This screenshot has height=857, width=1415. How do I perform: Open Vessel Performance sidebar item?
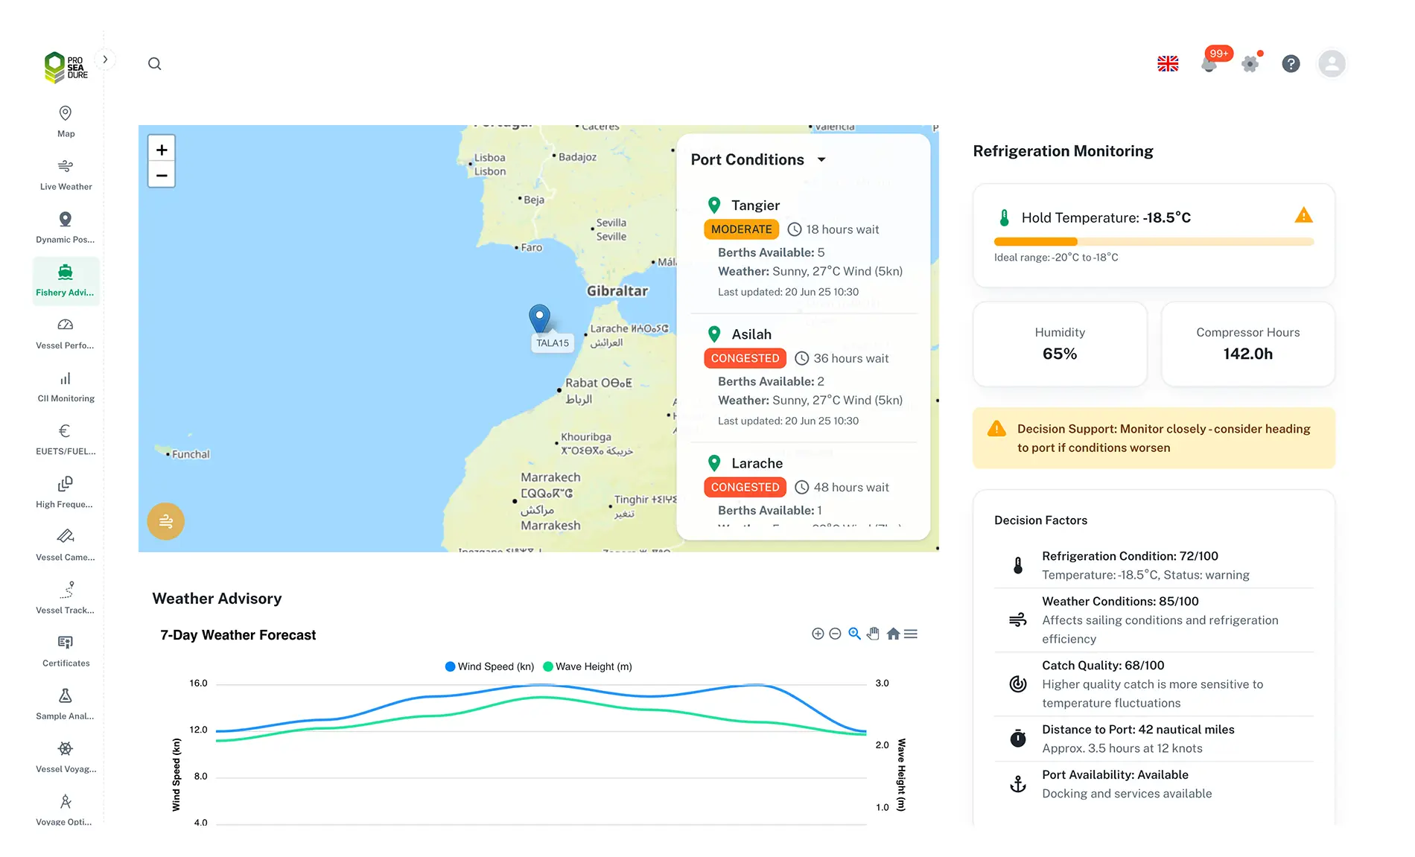[x=66, y=334]
